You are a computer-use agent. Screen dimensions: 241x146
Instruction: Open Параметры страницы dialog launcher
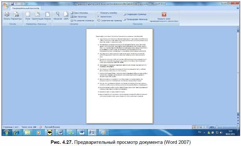point(50,24)
